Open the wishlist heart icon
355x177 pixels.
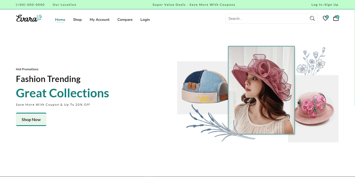point(325,18)
